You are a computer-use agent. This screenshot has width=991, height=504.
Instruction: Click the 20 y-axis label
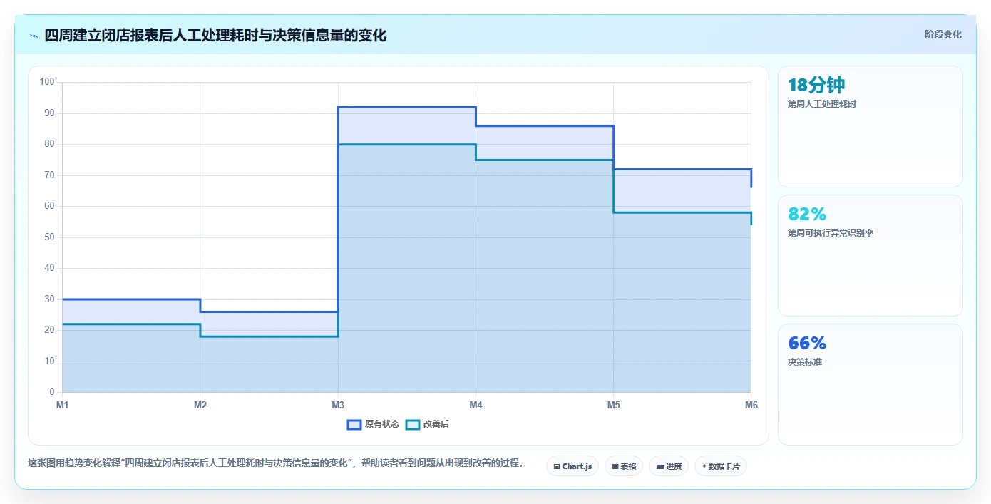[x=49, y=330]
